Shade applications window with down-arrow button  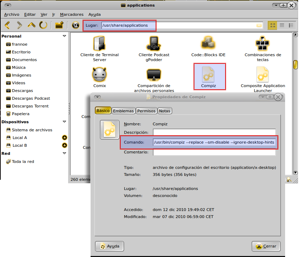[276, 5]
